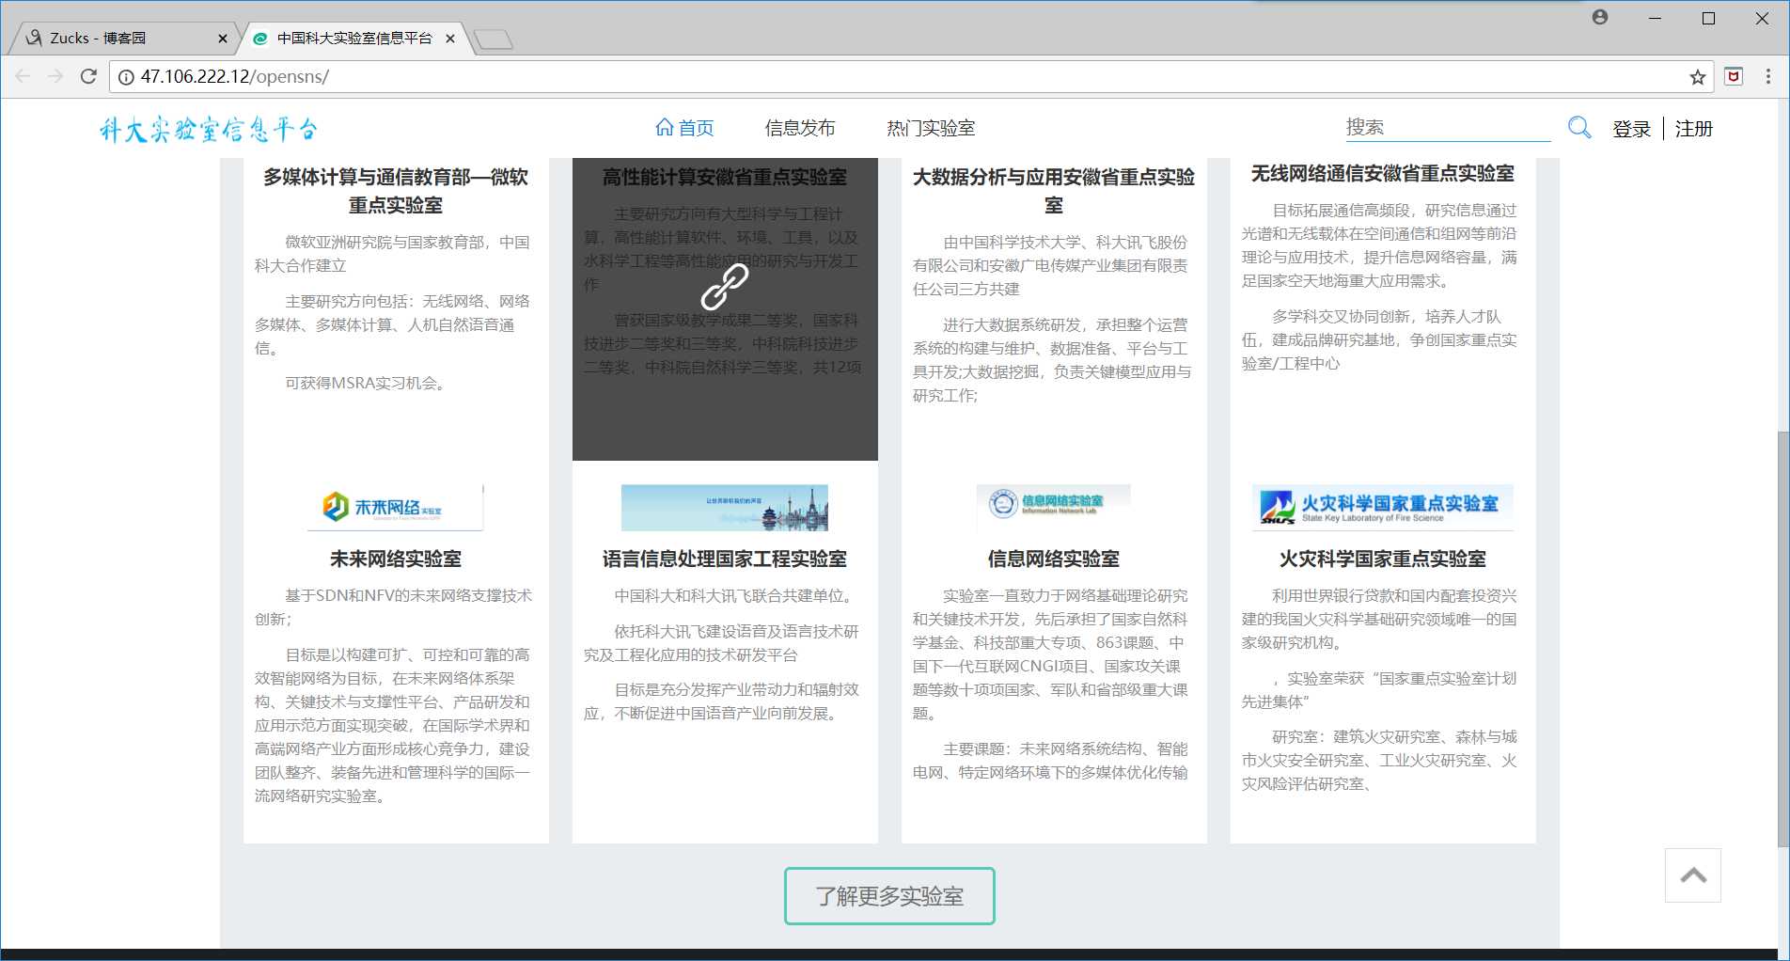Go forward in the browser
1790x961 pixels.
point(55,76)
